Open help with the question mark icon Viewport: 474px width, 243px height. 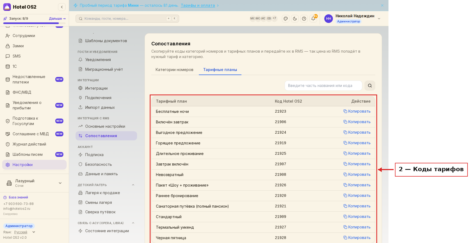point(304,19)
